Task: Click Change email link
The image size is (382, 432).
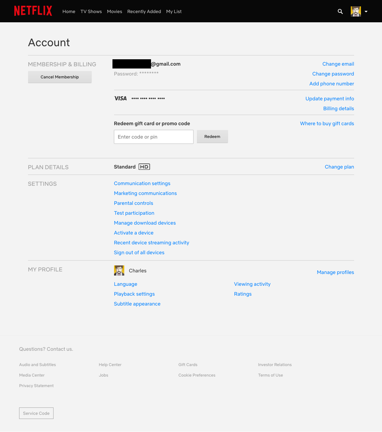Action: click(x=338, y=64)
